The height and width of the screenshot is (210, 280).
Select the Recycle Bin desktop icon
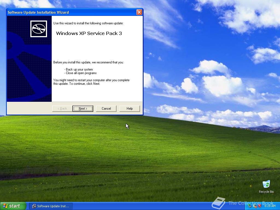[266, 186]
